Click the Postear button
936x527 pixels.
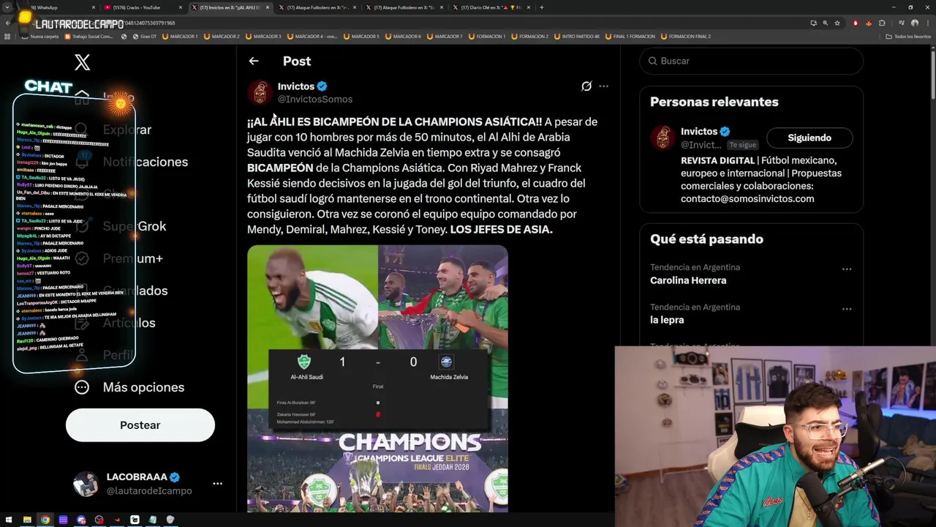pos(140,425)
